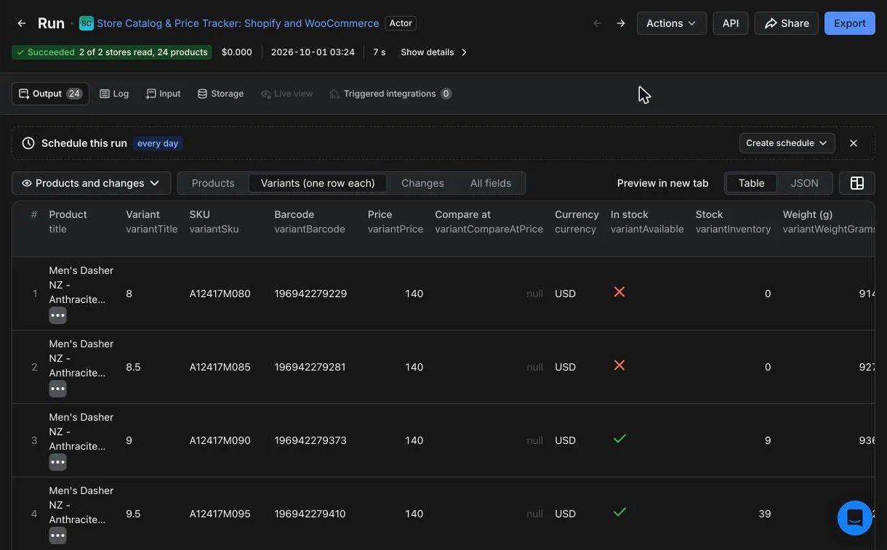Open the Create schedule dropdown

tap(787, 143)
